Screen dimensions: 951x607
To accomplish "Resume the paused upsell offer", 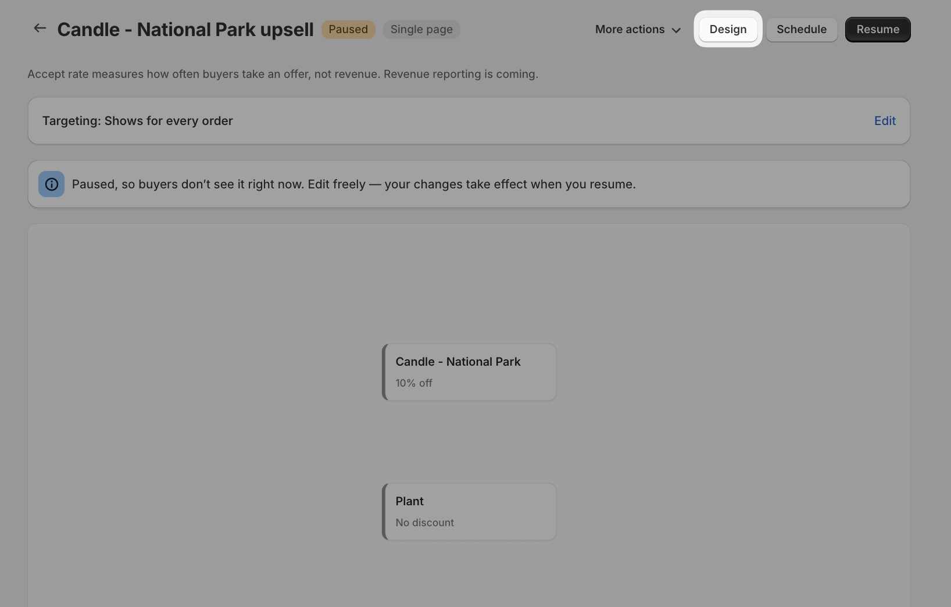I will pyautogui.click(x=878, y=29).
